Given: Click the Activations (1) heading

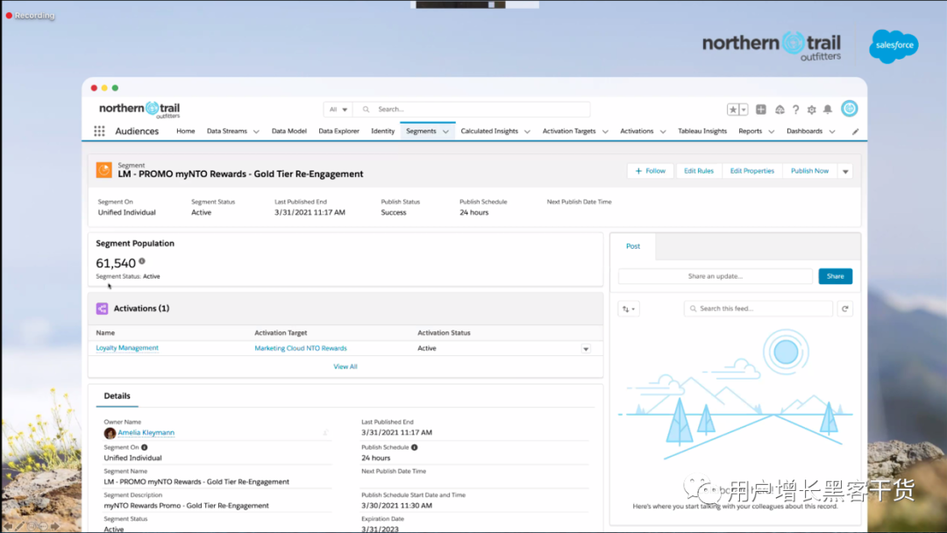Looking at the screenshot, I should pyautogui.click(x=141, y=309).
